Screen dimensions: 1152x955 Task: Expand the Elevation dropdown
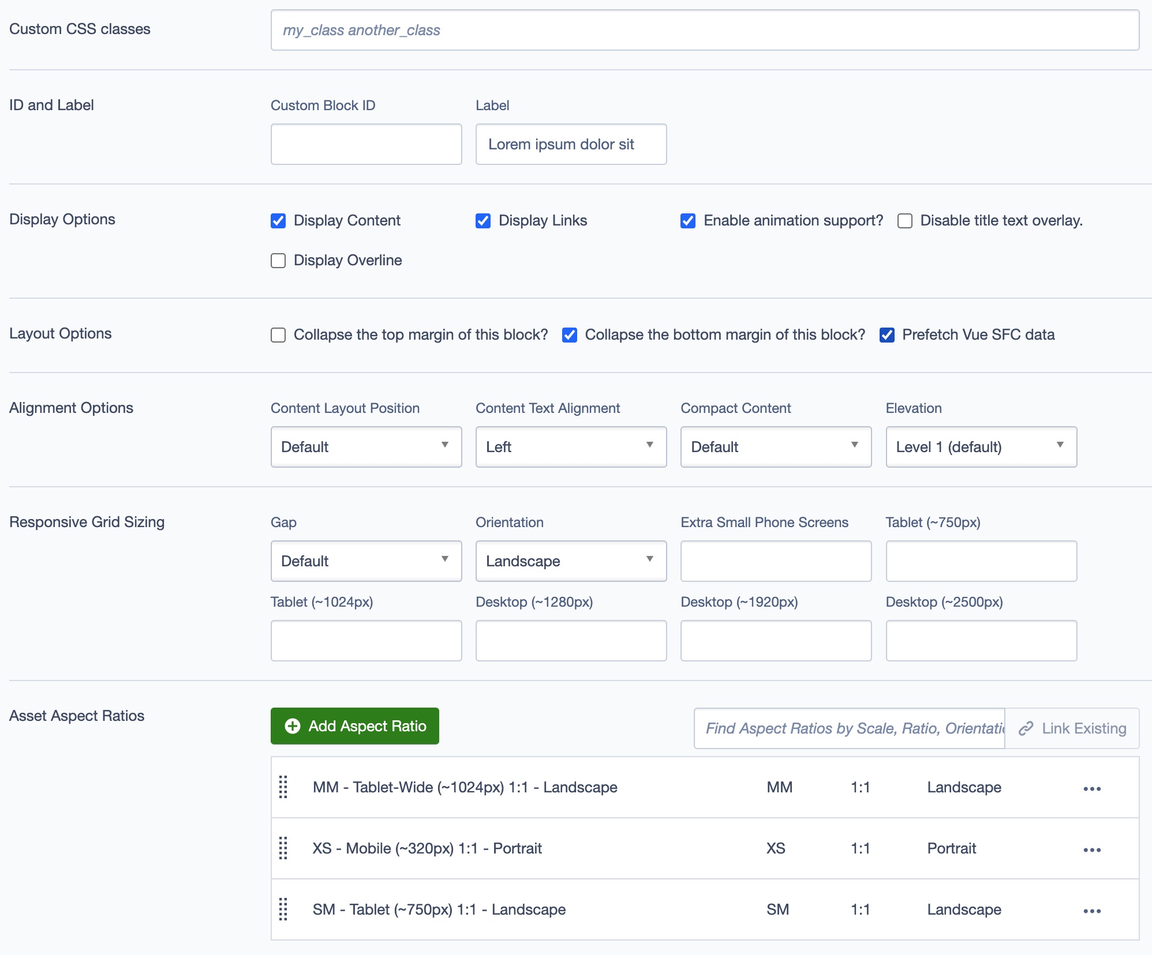point(981,447)
